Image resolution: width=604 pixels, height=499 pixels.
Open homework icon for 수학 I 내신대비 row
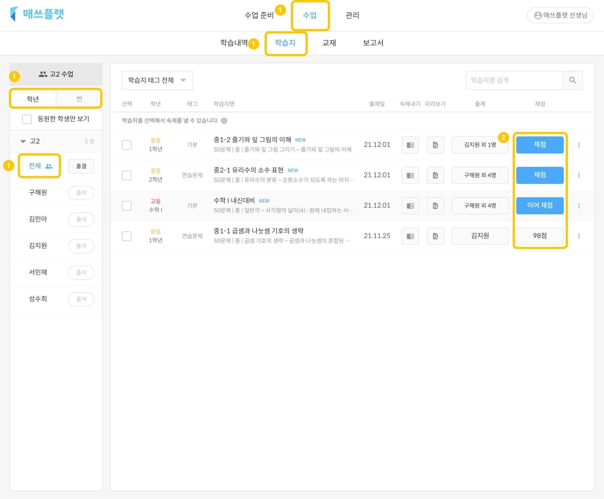pos(410,206)
